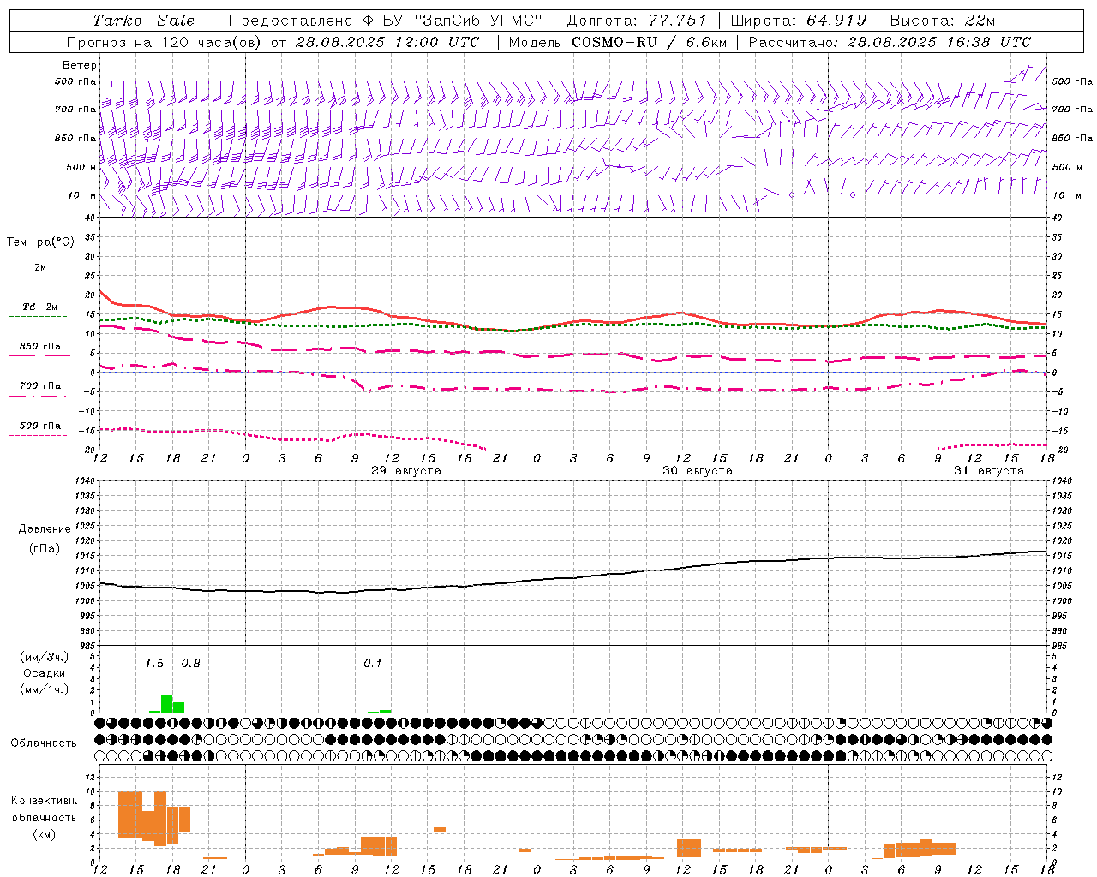Click the "(км)" unit label for convective cloud

[44, 834]
